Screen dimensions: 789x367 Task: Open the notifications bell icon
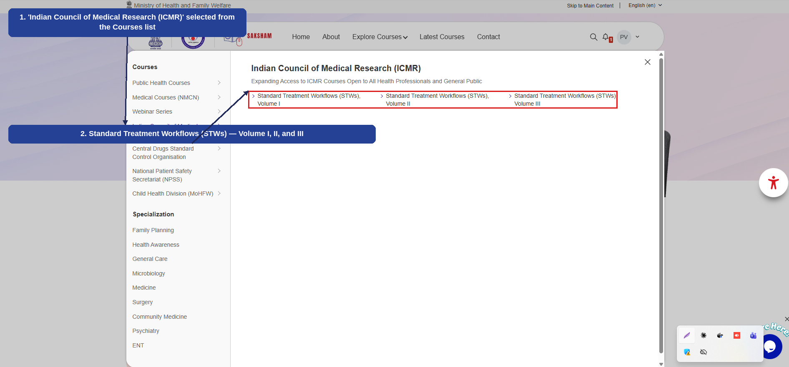point(606,37)
